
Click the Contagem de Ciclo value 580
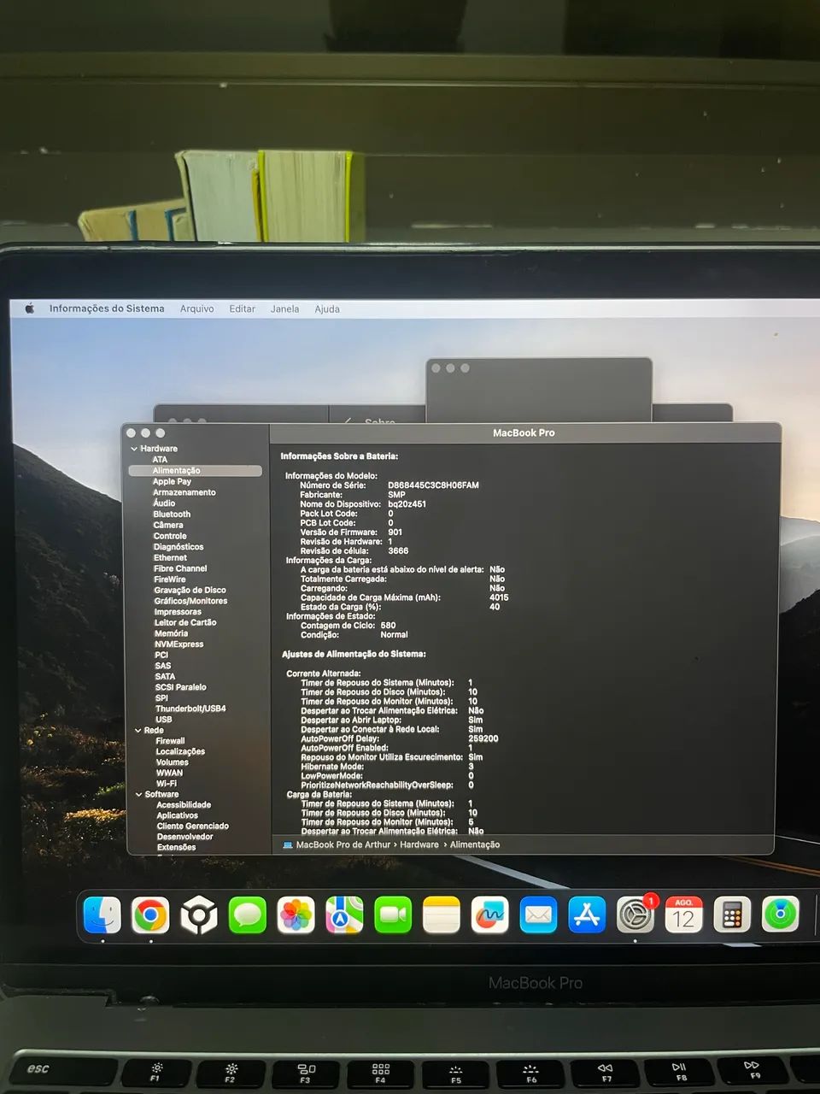click(x=388, y=626)
